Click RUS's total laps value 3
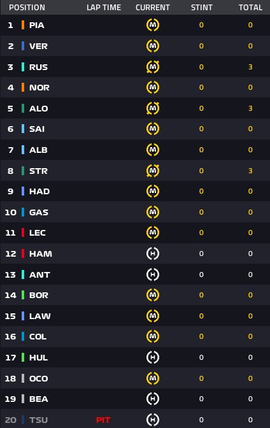 click(250, 67)
